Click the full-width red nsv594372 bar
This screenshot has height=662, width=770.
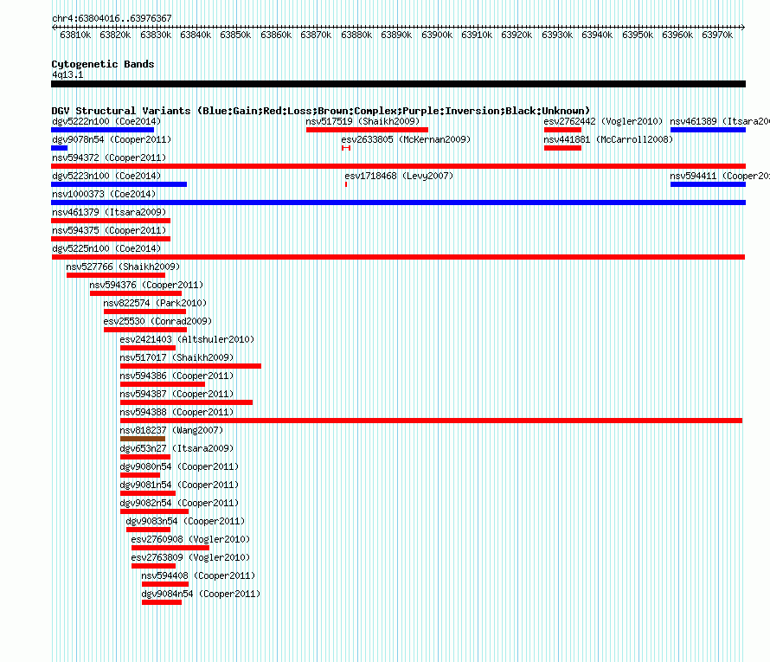click(398, 166)
